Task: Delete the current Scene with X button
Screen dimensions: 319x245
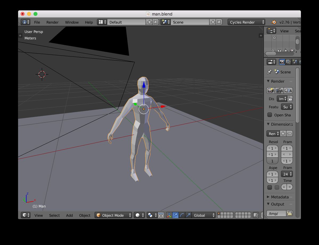Action: coord(219,22)
